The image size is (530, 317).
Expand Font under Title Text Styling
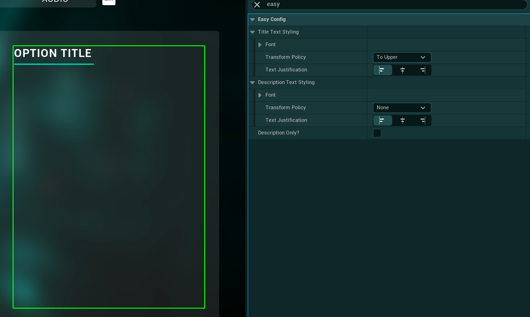point(259,44)
